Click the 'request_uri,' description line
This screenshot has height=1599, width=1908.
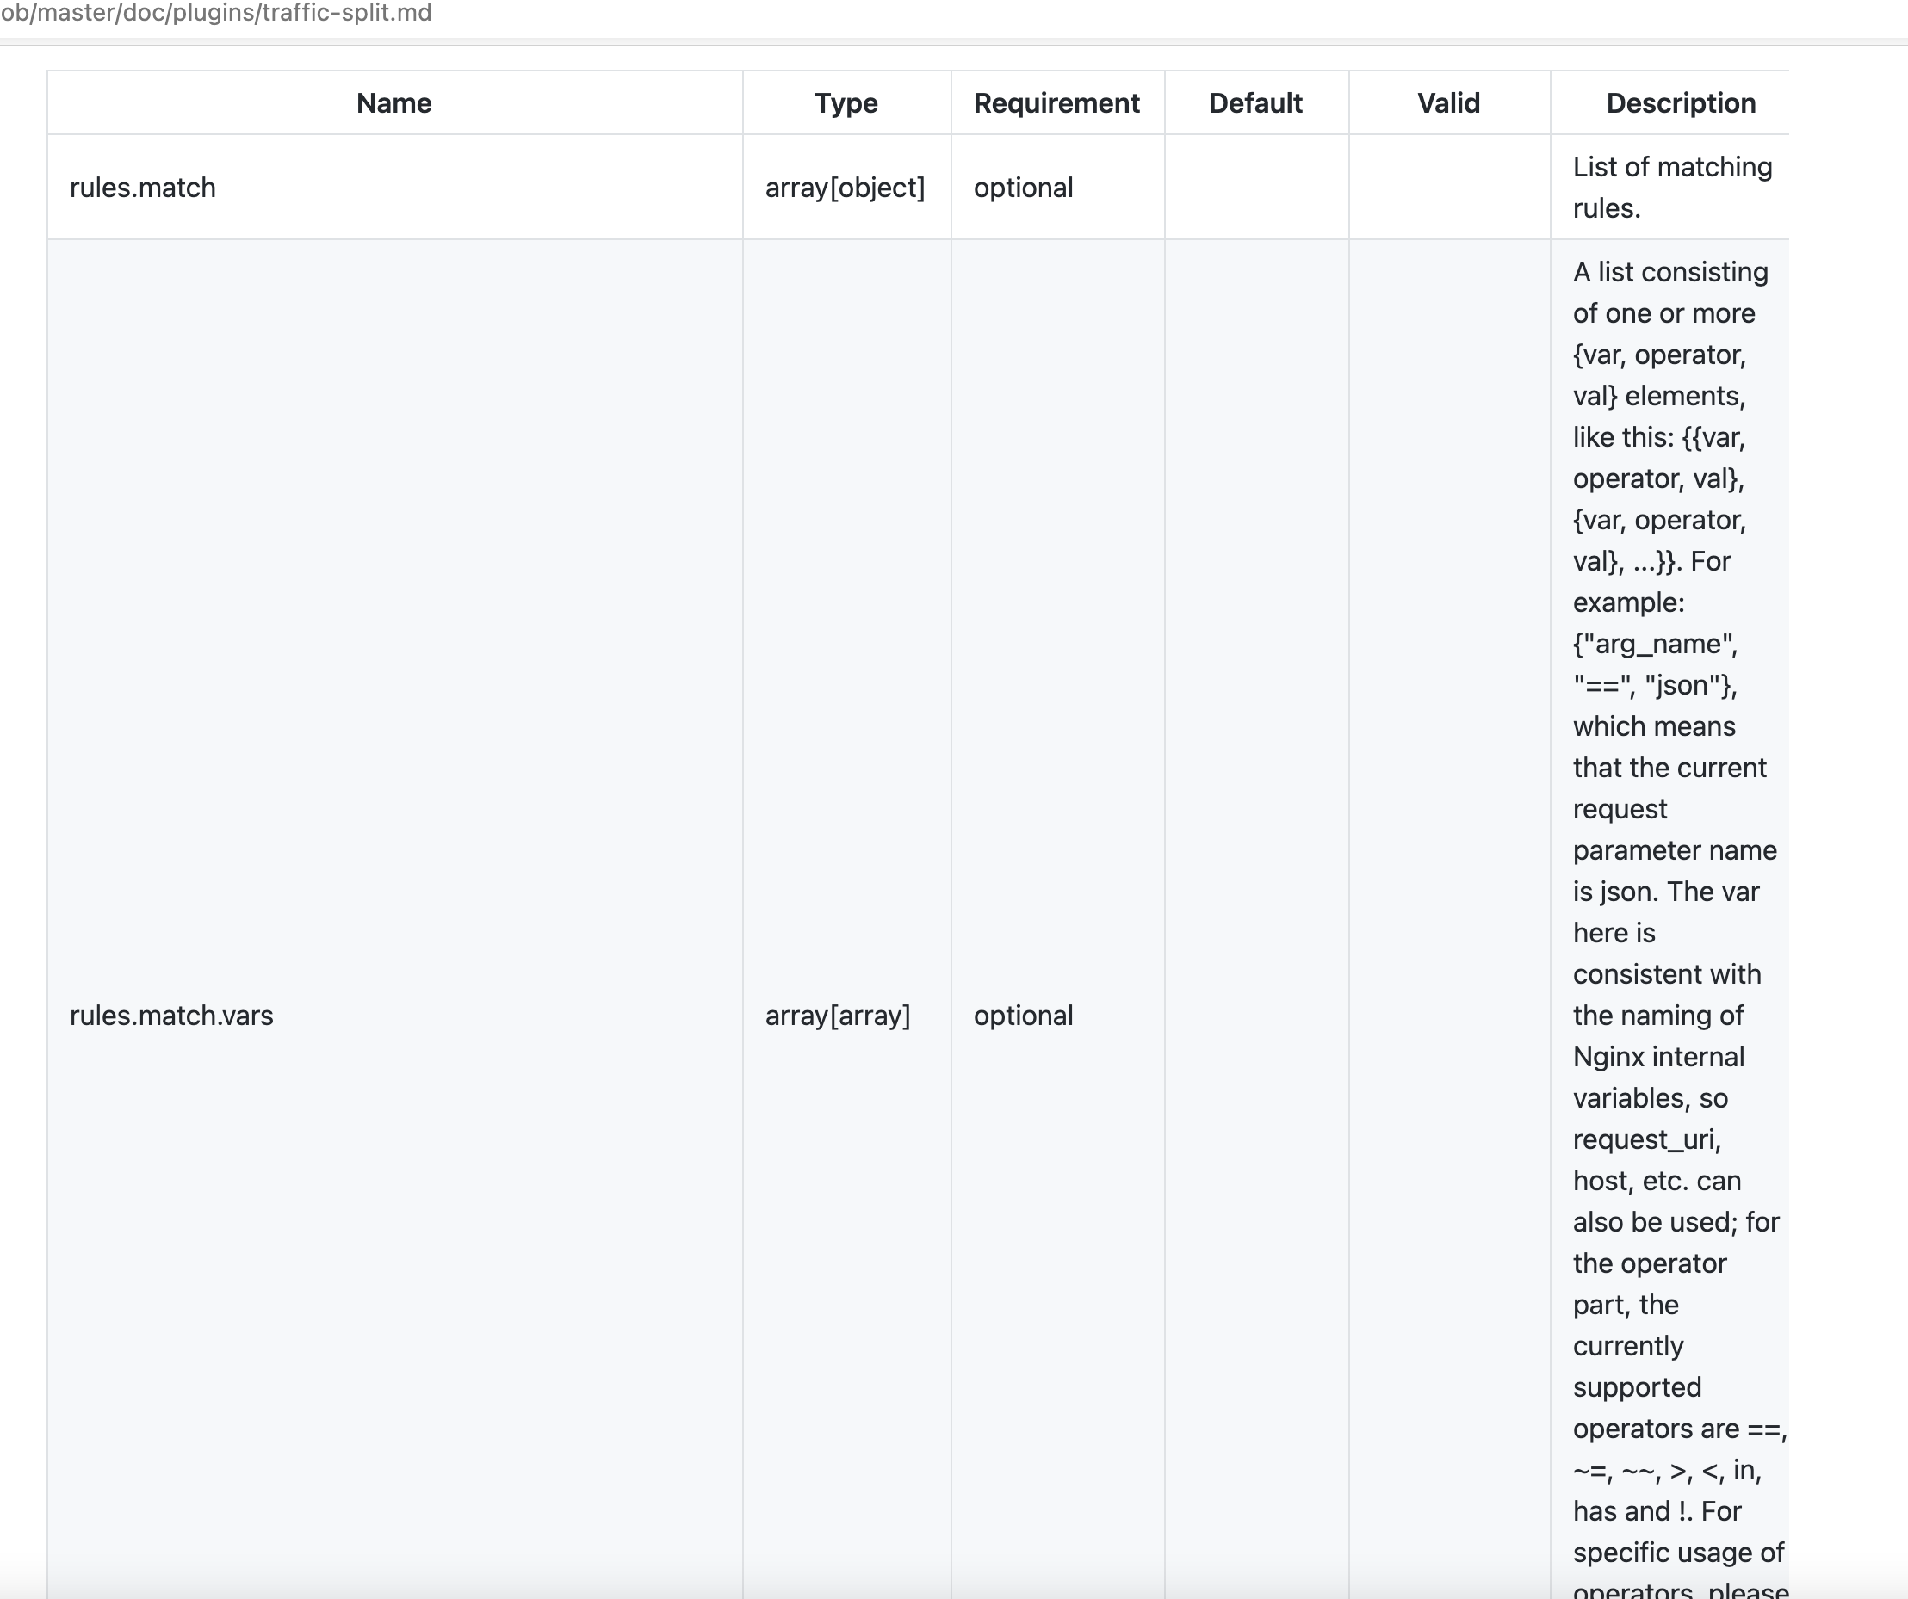coord(1647,1139)
